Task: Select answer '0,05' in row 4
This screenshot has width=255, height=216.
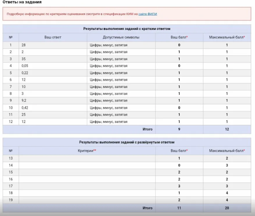Action: coord(25,66)
